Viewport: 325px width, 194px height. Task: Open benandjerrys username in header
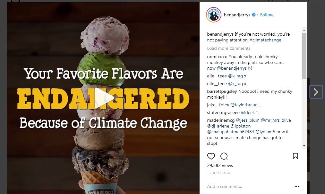click(237, 15)
